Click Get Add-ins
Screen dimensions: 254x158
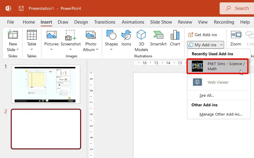point(203,35)
